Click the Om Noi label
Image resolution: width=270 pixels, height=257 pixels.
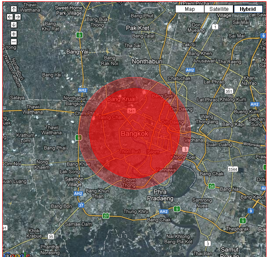click(x=13, y=164)
